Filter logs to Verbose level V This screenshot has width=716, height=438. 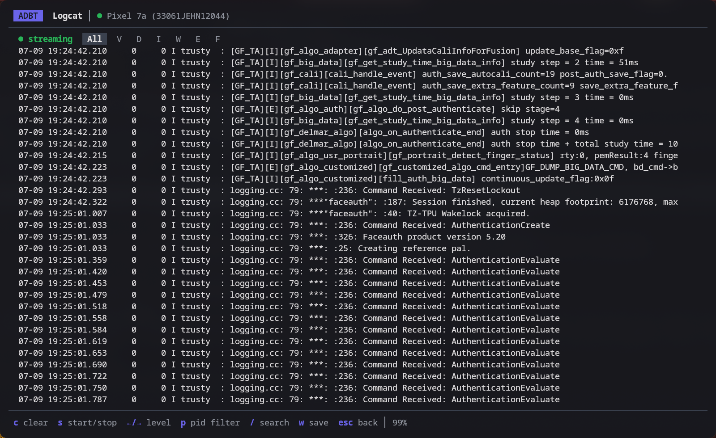click(x=119, y=39)
